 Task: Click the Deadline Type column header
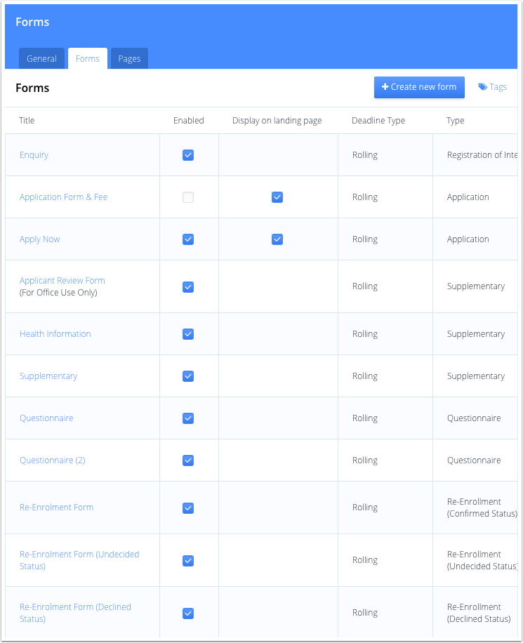[x=378, y=121]
